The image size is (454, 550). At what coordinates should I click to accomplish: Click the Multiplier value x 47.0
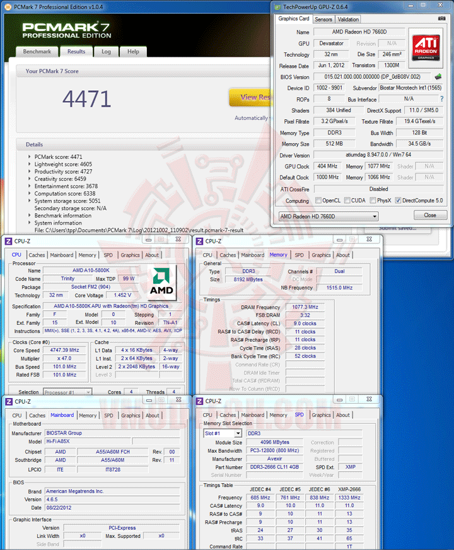click(x=64, y=358)
